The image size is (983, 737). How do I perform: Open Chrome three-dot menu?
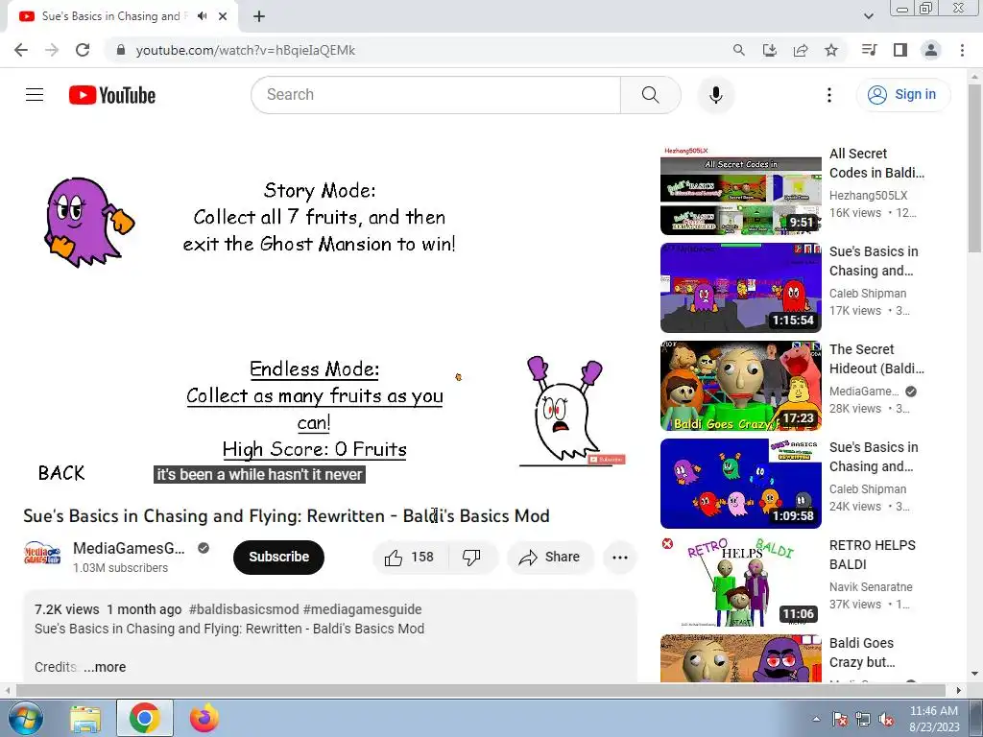[962, 50]
